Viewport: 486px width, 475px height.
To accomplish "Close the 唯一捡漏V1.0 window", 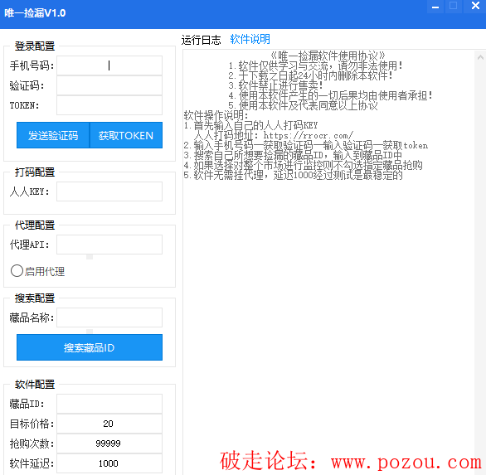I will tap(475, 6).
